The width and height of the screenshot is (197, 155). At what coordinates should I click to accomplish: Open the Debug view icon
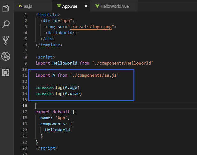6,56
